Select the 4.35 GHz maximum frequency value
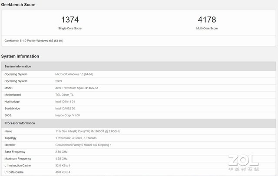Viewport: 278px width, 176px height. click(x=61, y=159)
